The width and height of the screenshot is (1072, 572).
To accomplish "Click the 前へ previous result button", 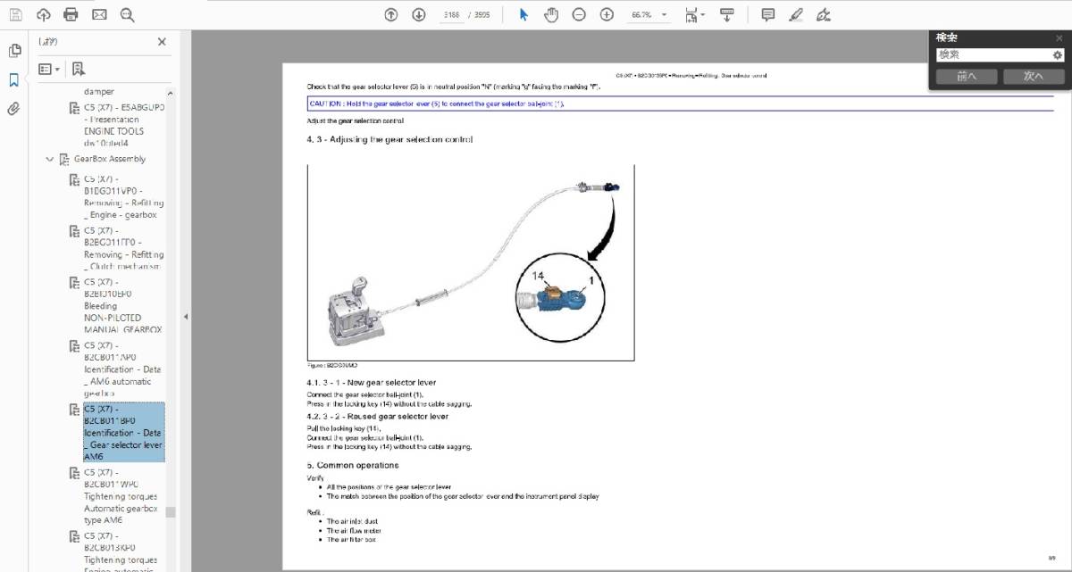I will click(x=967, y=77).
